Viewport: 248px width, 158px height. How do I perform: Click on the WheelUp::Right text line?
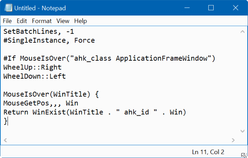click(x=33, y=67)
